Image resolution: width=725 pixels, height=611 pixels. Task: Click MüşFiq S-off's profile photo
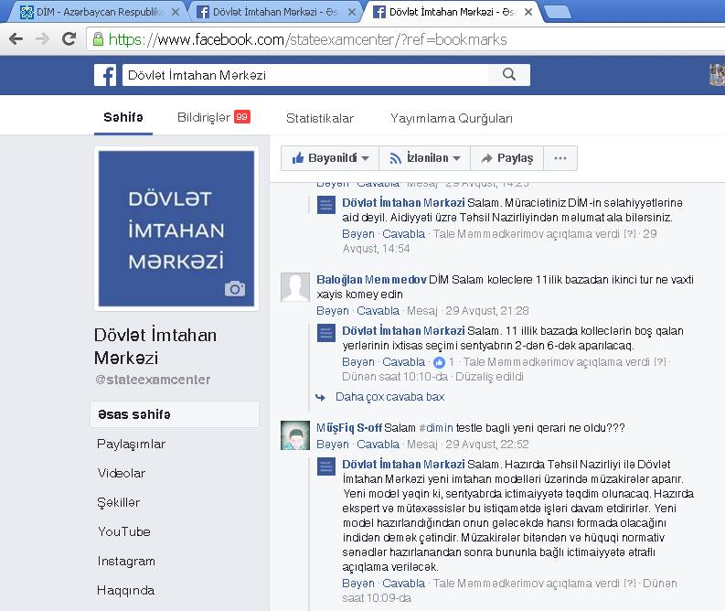295,435
